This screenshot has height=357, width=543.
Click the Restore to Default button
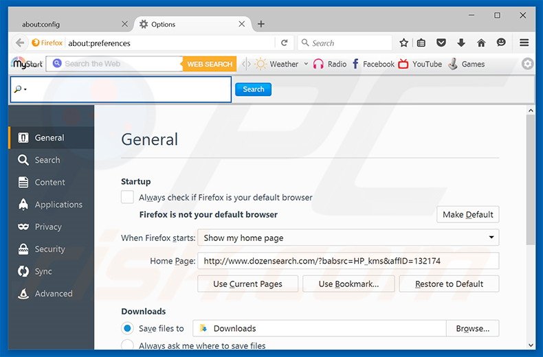[449, 284]
